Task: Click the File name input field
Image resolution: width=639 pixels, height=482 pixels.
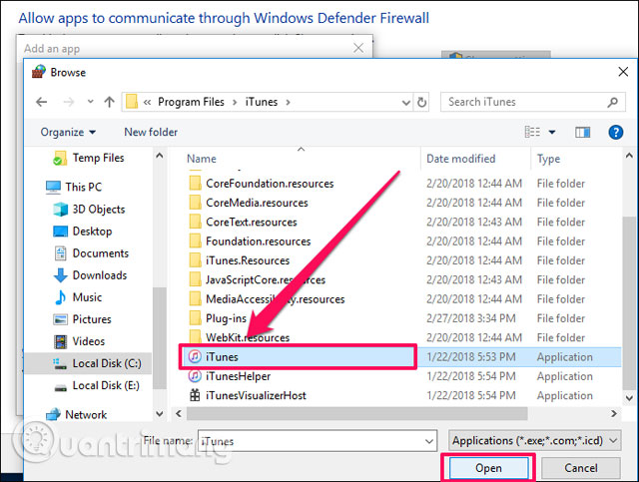Action: pos(318,441)
